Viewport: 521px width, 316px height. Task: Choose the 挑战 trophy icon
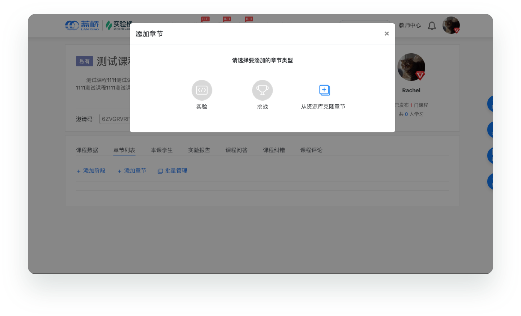coord(262,90)
